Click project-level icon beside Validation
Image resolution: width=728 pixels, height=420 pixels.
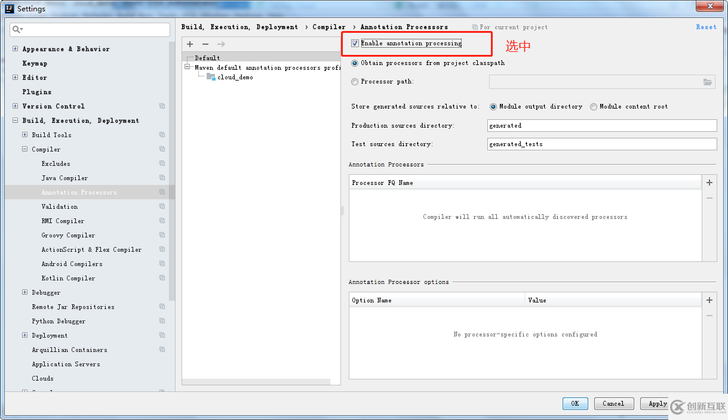pos(162,206)
